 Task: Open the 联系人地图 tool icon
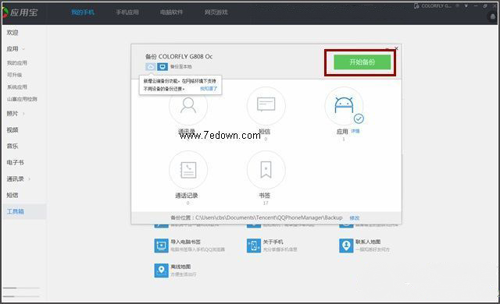(x=346, y=246)
